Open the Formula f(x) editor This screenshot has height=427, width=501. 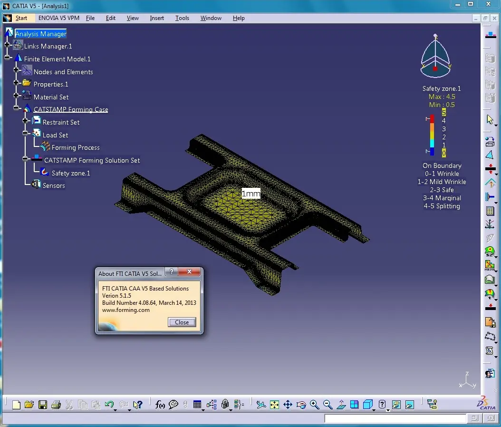click(160, 405)
